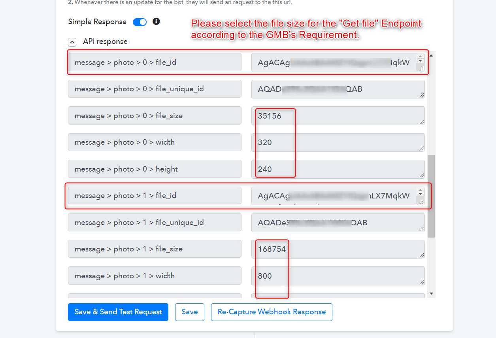
Task: Click Re-Capture Webhook Response button
Action: [272, 312]
